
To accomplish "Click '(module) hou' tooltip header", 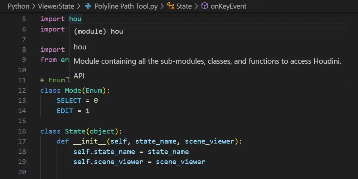I will (x=98, y=32).
